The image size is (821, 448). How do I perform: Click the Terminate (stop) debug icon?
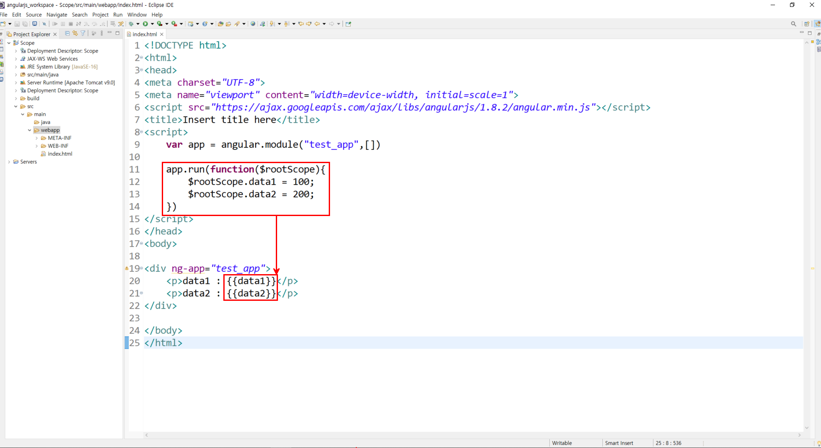pos(71,24)
